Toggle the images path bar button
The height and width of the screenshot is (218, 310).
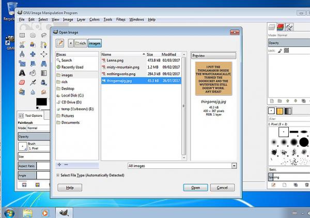pyautogui.click(x=95, y=43)
